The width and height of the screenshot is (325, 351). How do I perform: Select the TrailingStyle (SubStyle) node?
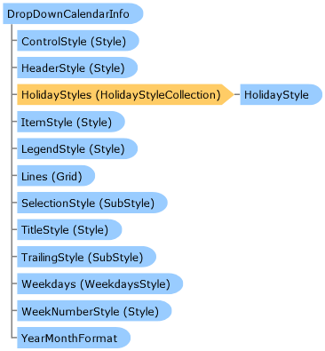[86, 257]
